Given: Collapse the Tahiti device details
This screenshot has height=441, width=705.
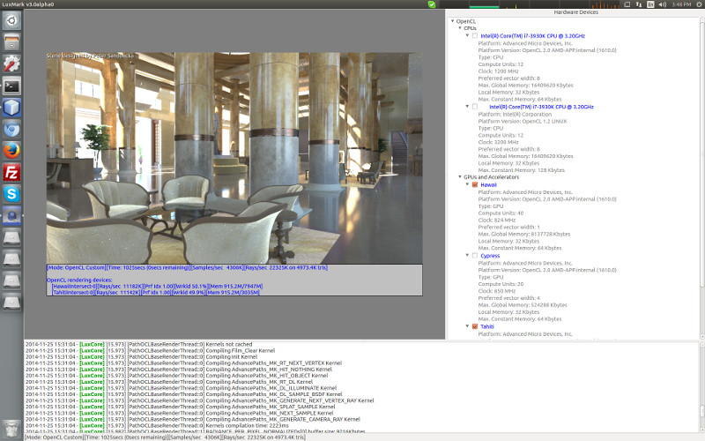Looking at the screenshot, I should coord(467,326).
